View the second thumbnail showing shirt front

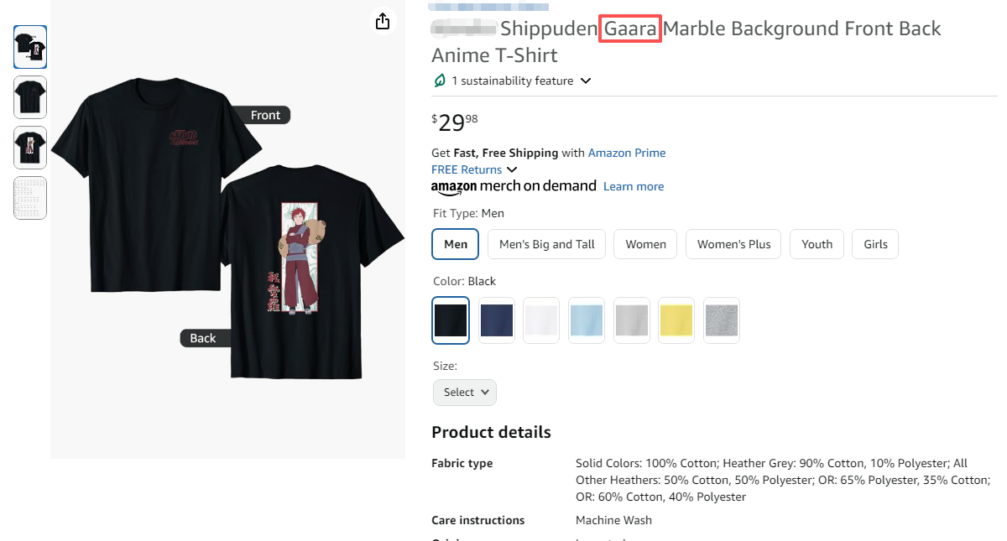pyautogui.click(x=30, y=97)
